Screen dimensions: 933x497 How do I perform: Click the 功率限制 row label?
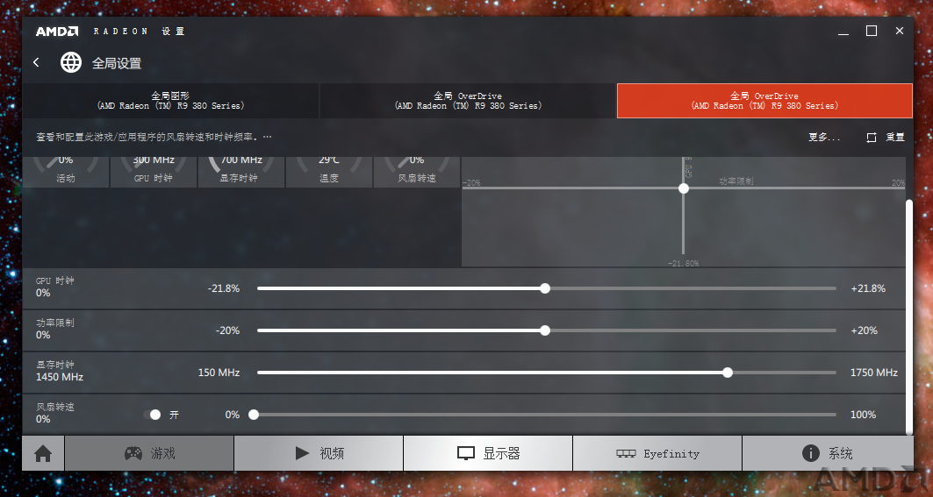(x=54, y=323)
